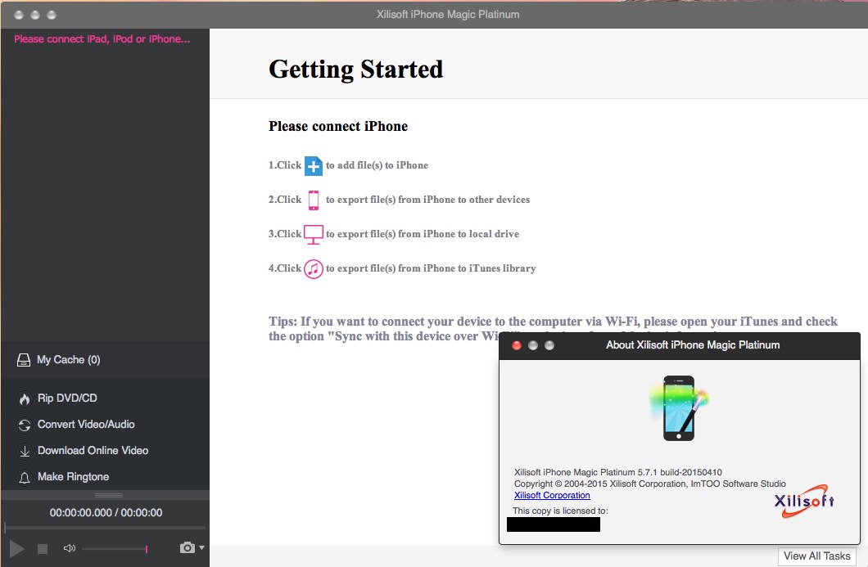Click the circular arrows Convert Video/Audio icon
The image size is (868, 567).
(25, 425)
